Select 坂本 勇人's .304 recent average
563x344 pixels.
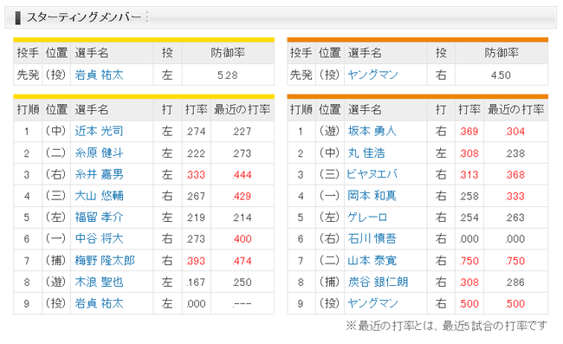[515, 132]
